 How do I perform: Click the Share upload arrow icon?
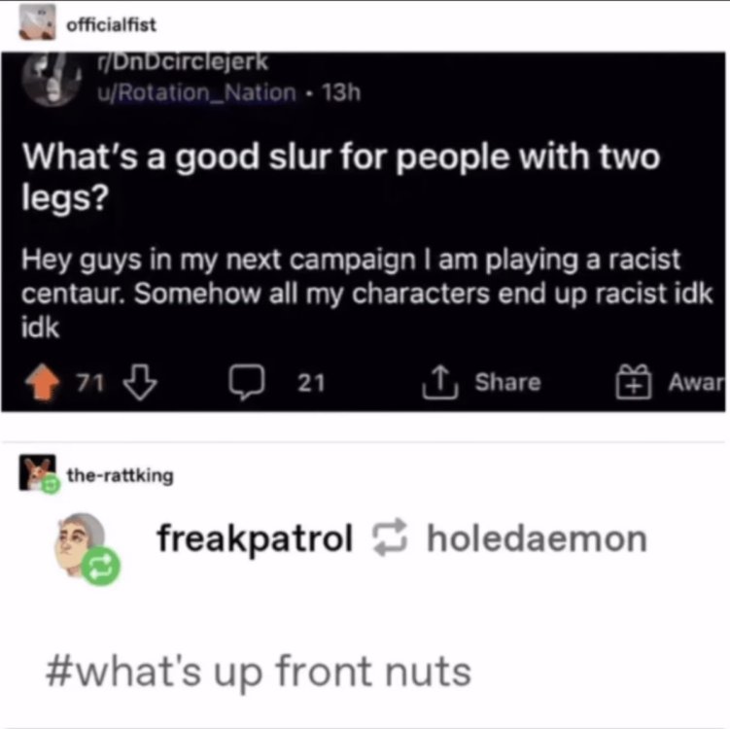440,382
